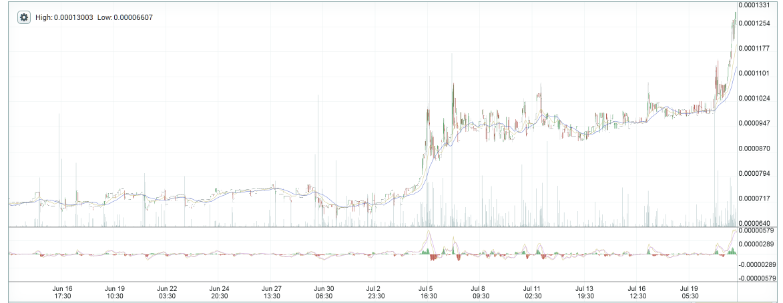Click the Jun 27 13:30 date label
The height and width of the screenshot is (303, 783).
tap(272, 292)
